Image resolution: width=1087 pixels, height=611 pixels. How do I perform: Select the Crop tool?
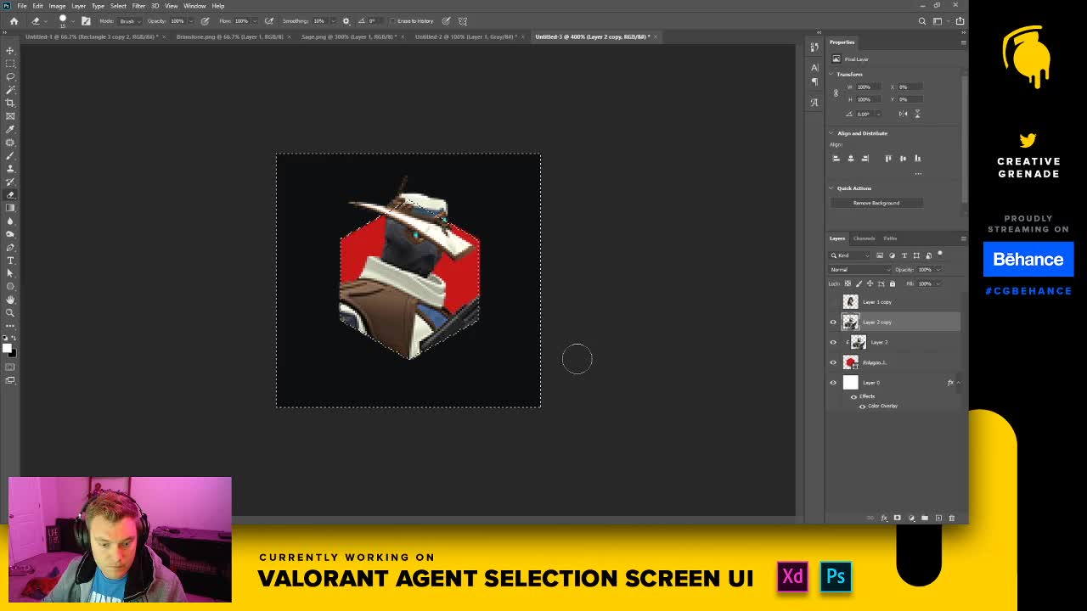[10, 102]
